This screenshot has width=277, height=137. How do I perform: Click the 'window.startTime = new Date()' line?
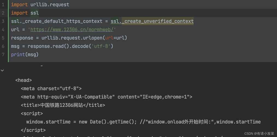[x=143, y=122]
